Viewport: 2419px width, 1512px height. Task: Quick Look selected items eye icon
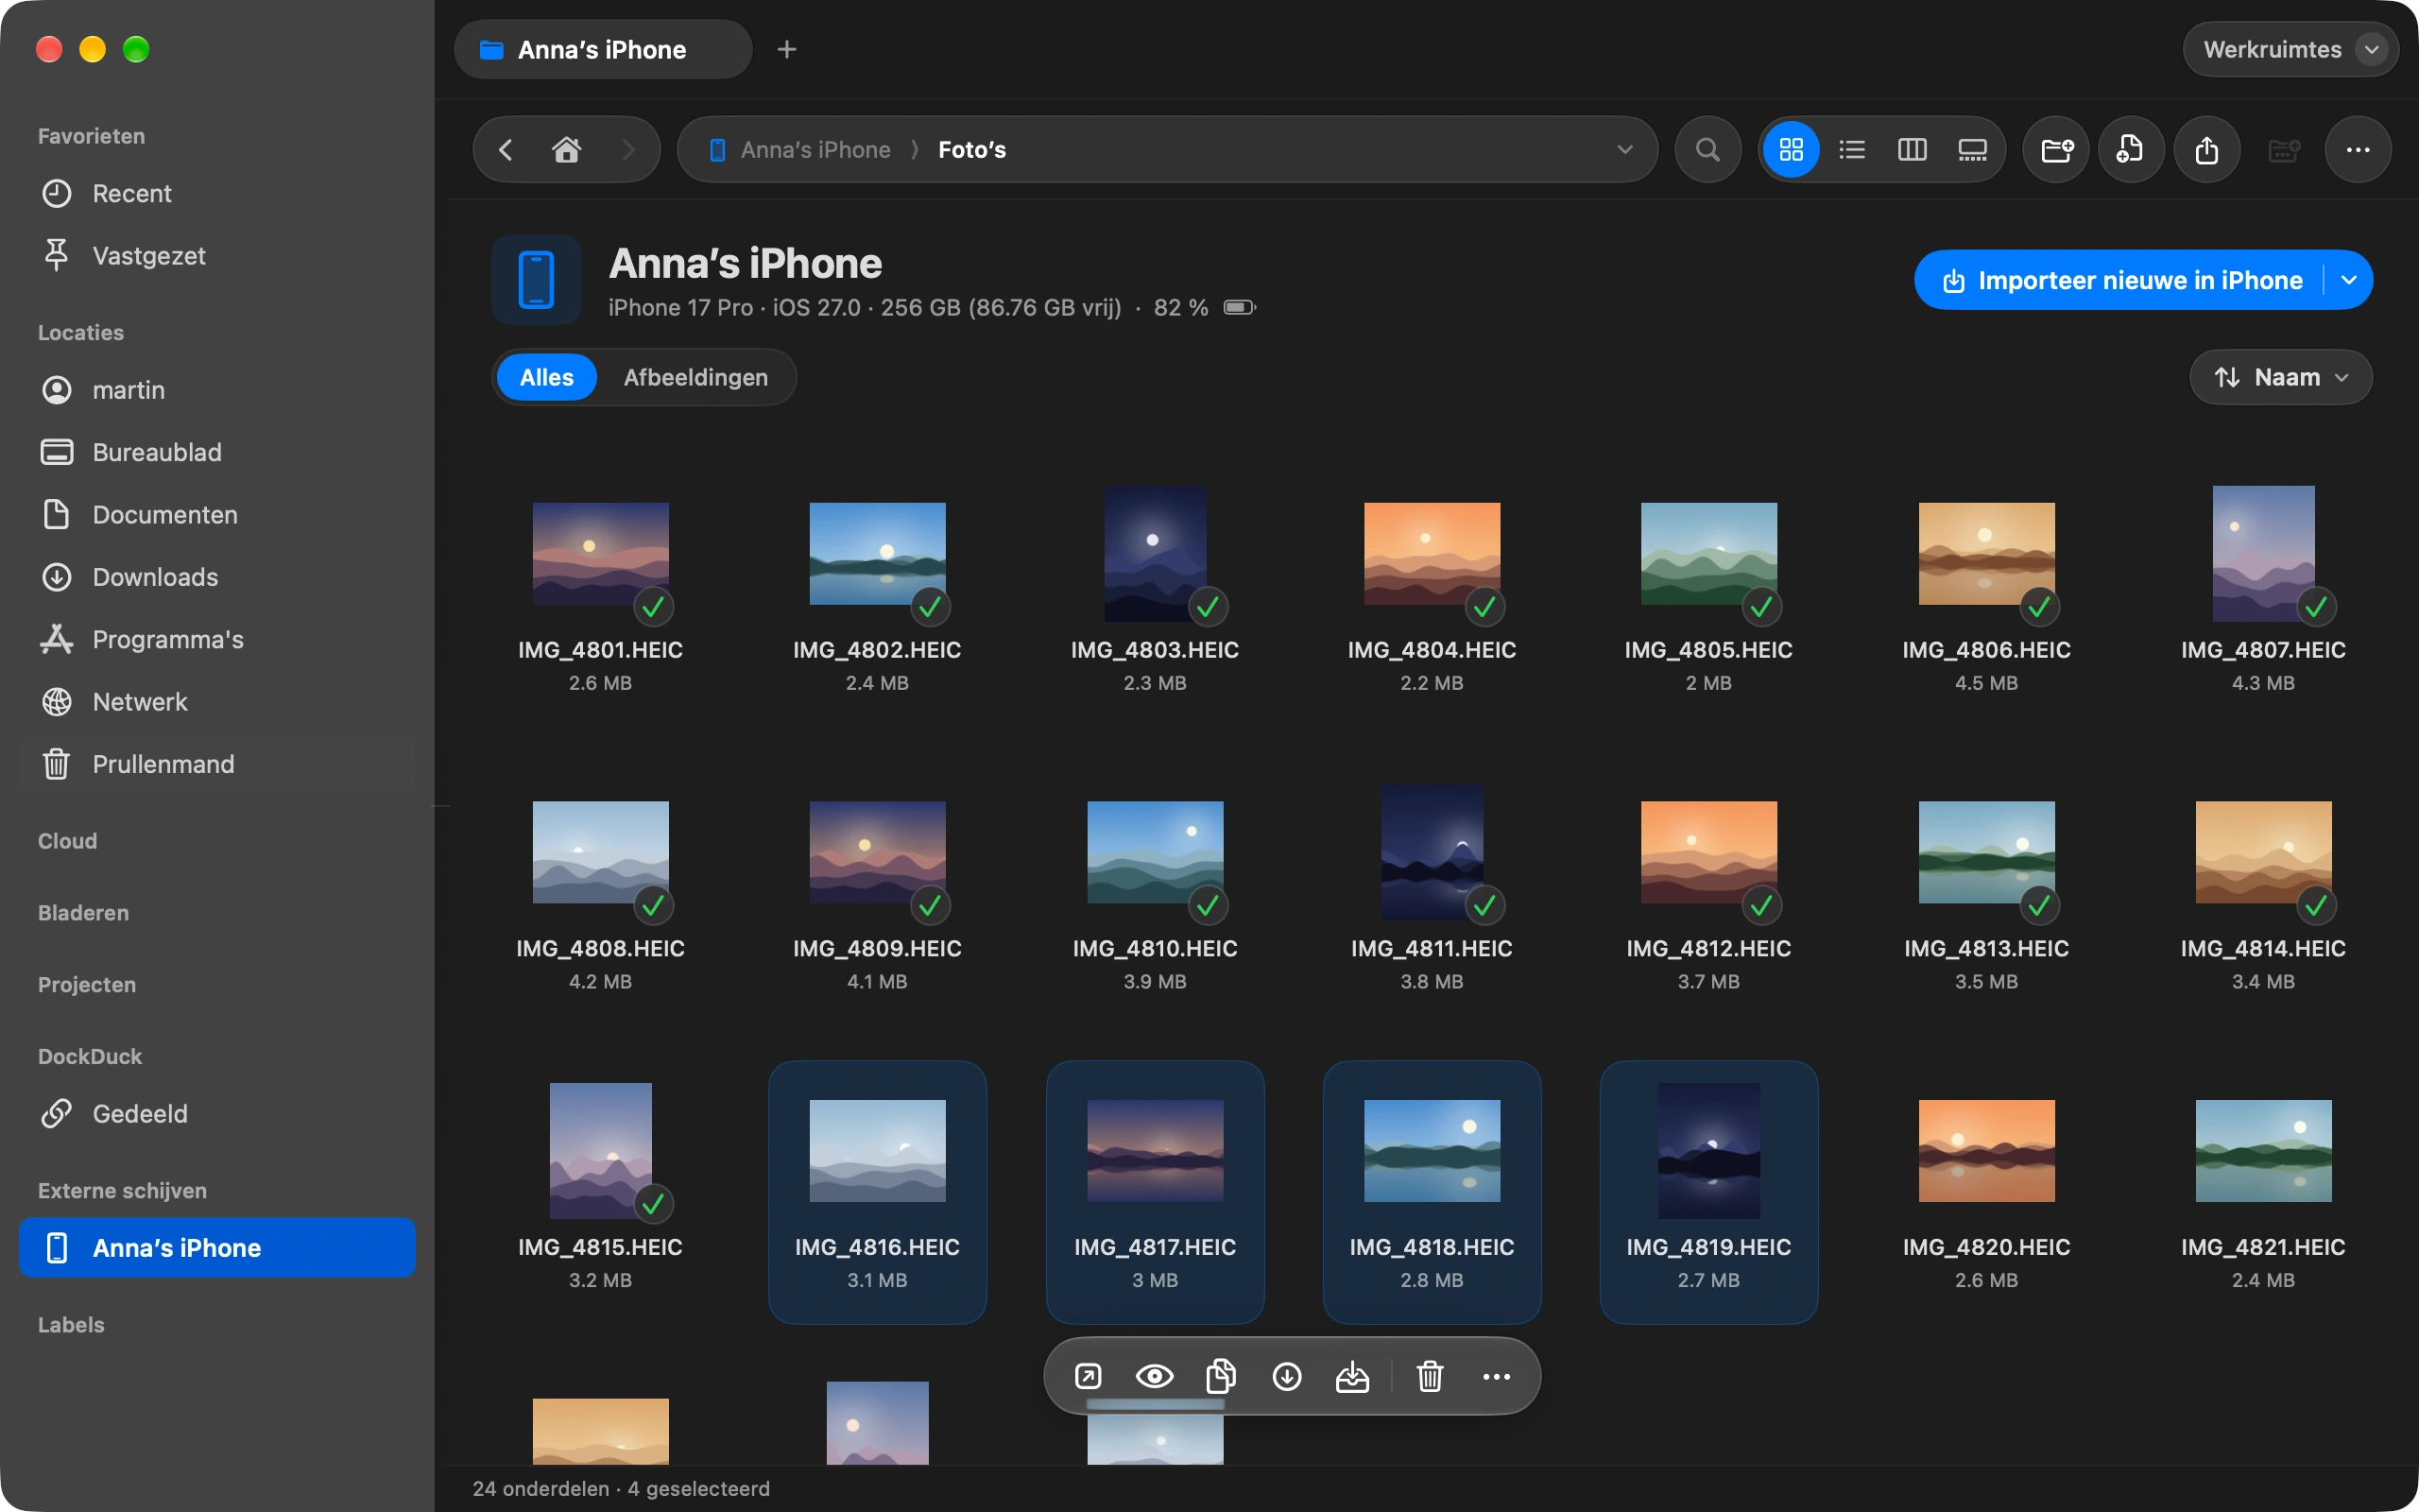(x=1155, y=1377)
